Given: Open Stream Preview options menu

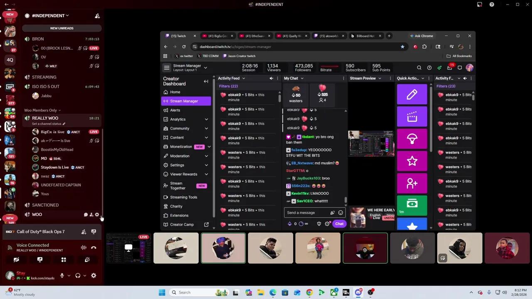Looking at the screenshot, I should tap(390, 78).
